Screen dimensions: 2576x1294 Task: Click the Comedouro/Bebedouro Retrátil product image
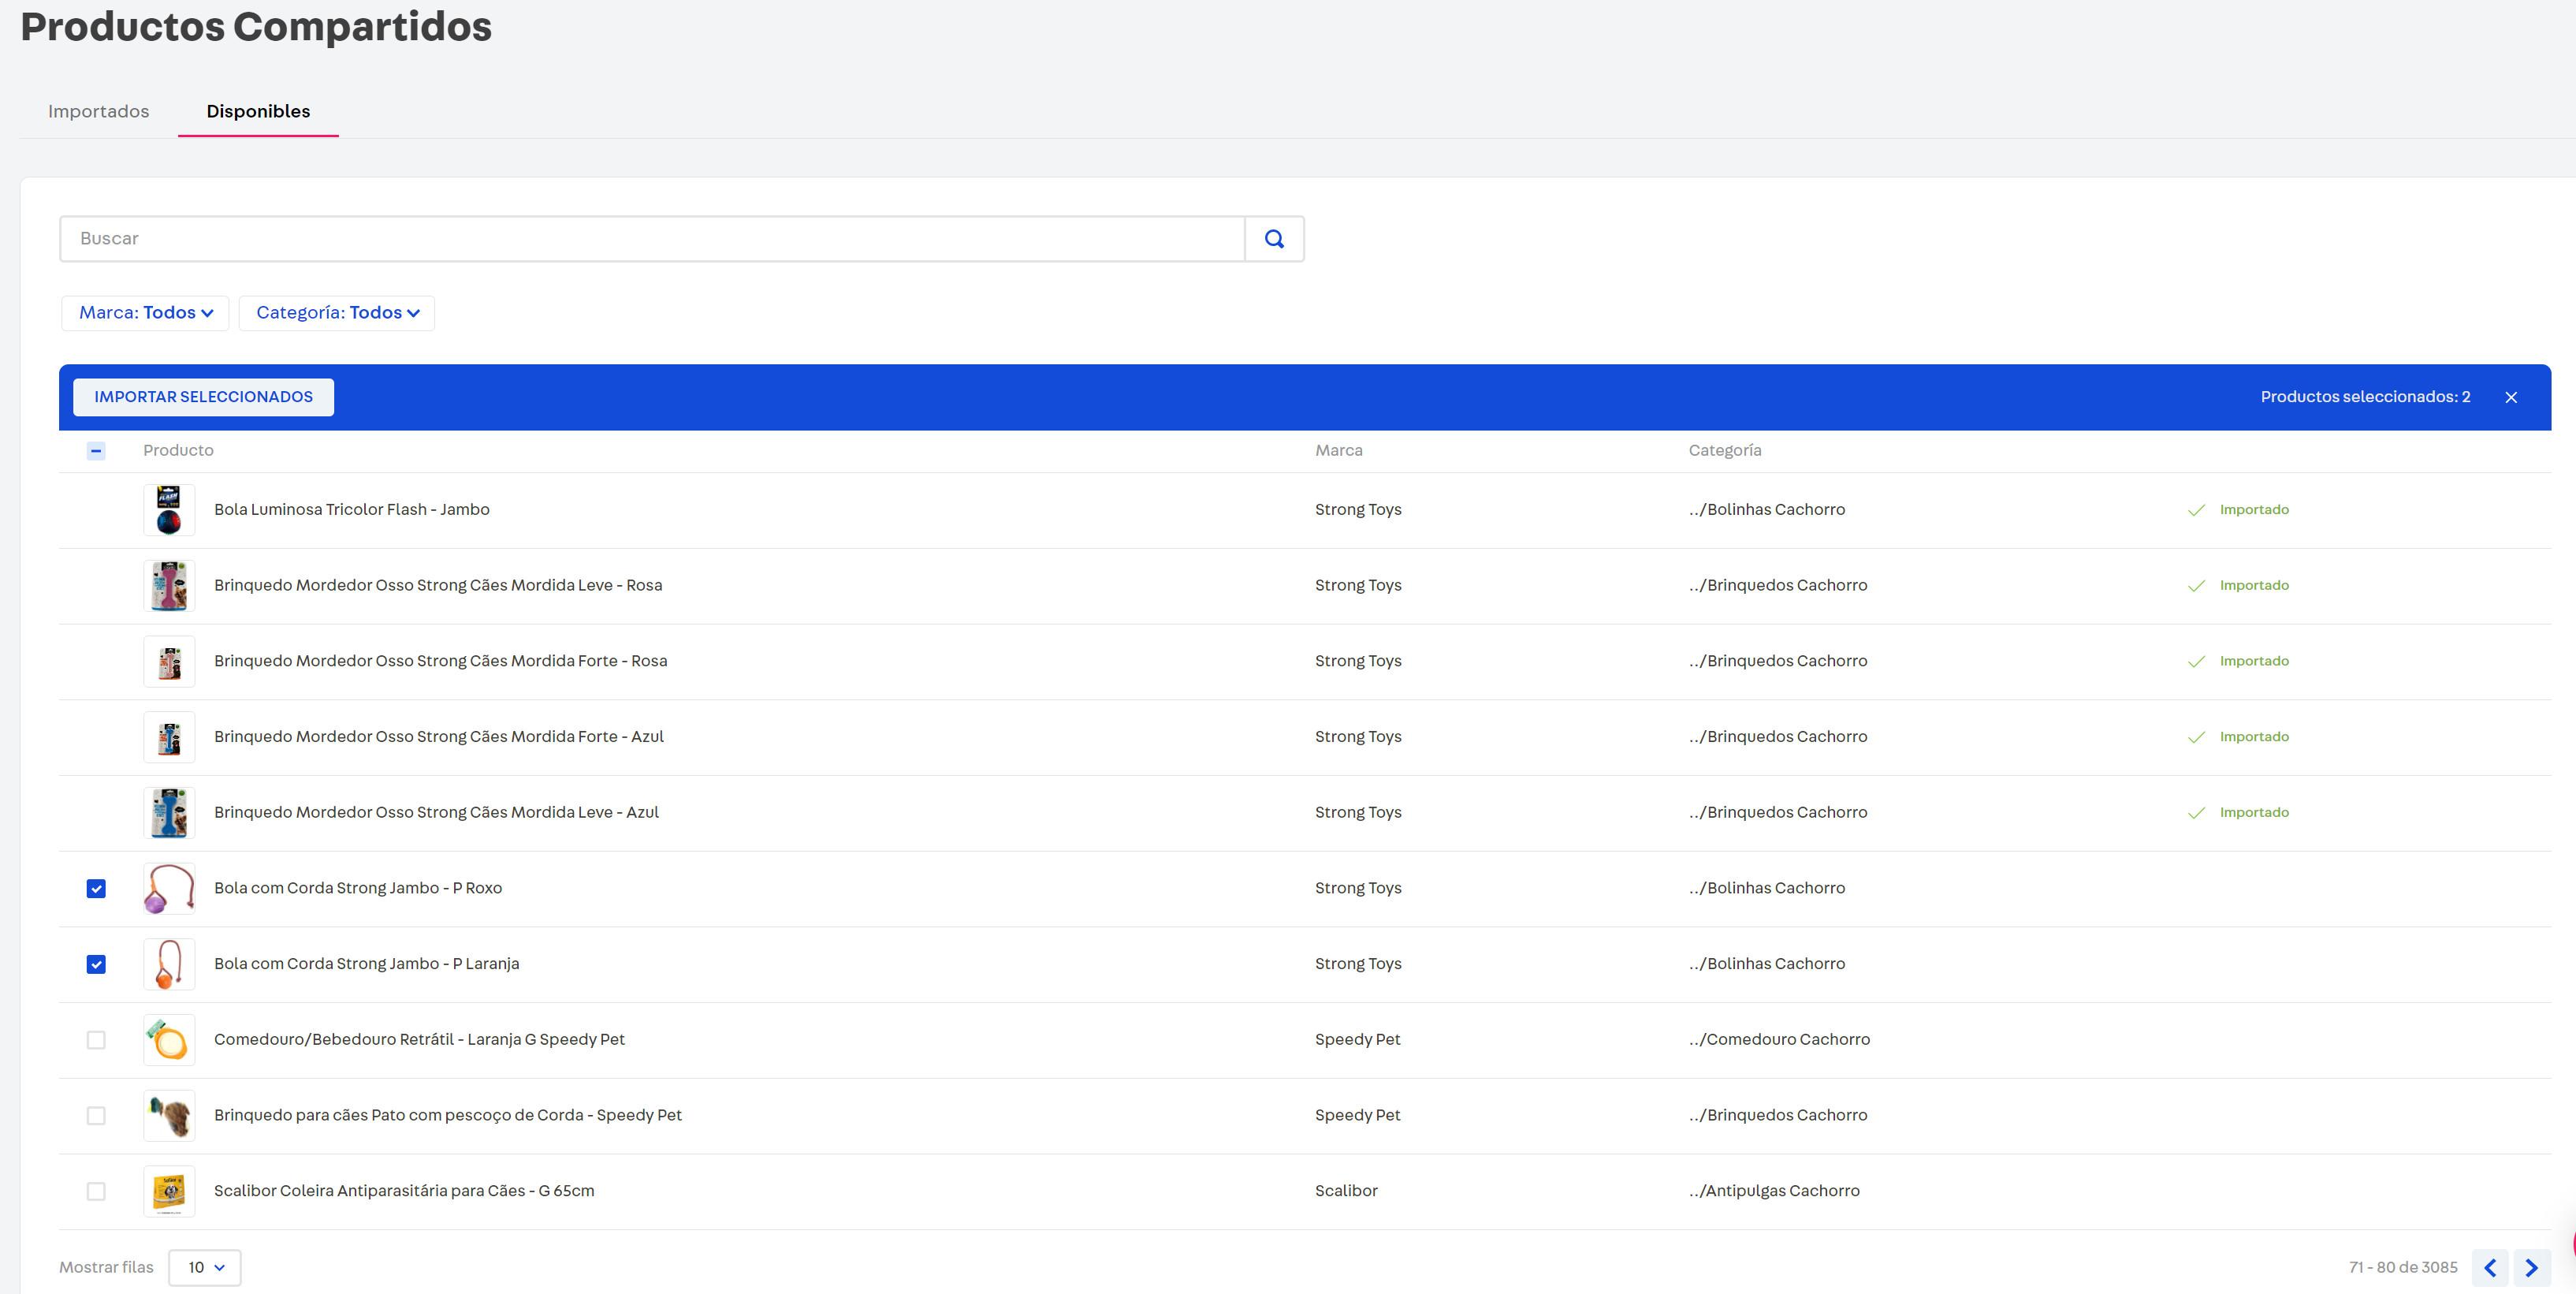click(169, 1040)
